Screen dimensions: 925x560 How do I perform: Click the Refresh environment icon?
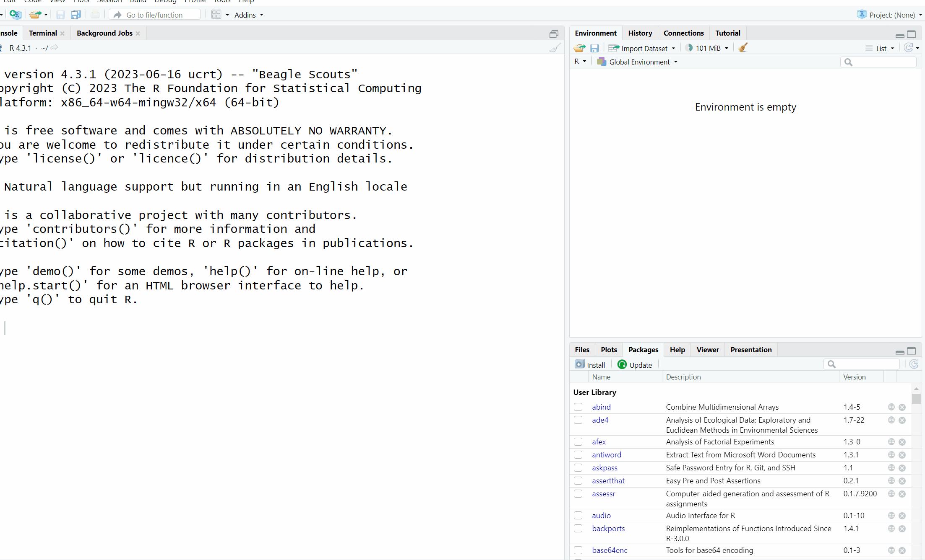coord(908,47)
